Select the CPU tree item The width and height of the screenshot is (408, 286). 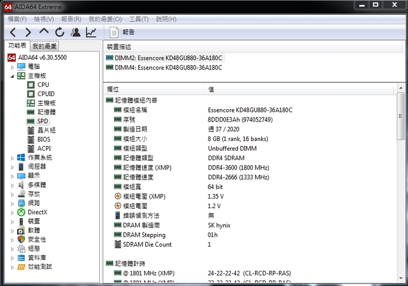(x=43, y=85)
